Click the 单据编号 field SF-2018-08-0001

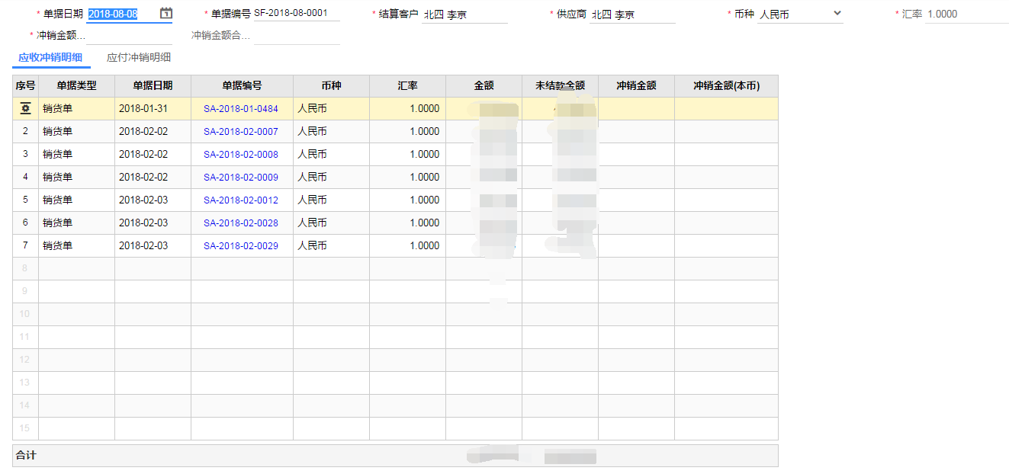(296, 13)
